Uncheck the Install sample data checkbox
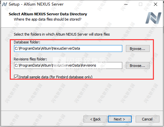This screenshot has width=164, height=127. click(x=16, y=77)
